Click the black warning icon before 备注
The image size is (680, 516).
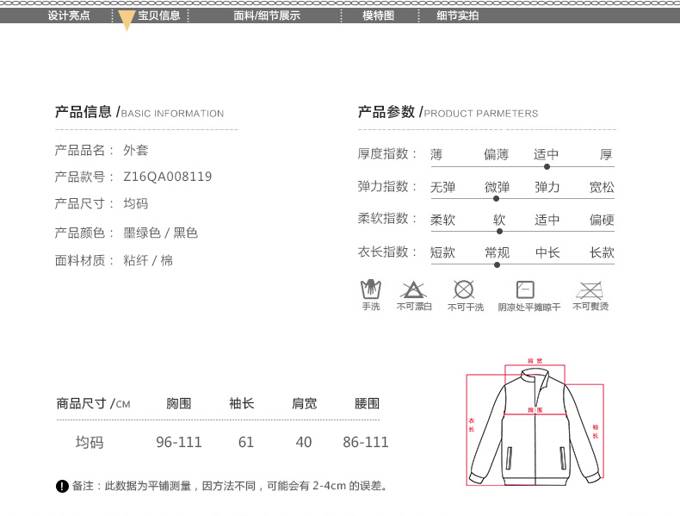(62, 487)
